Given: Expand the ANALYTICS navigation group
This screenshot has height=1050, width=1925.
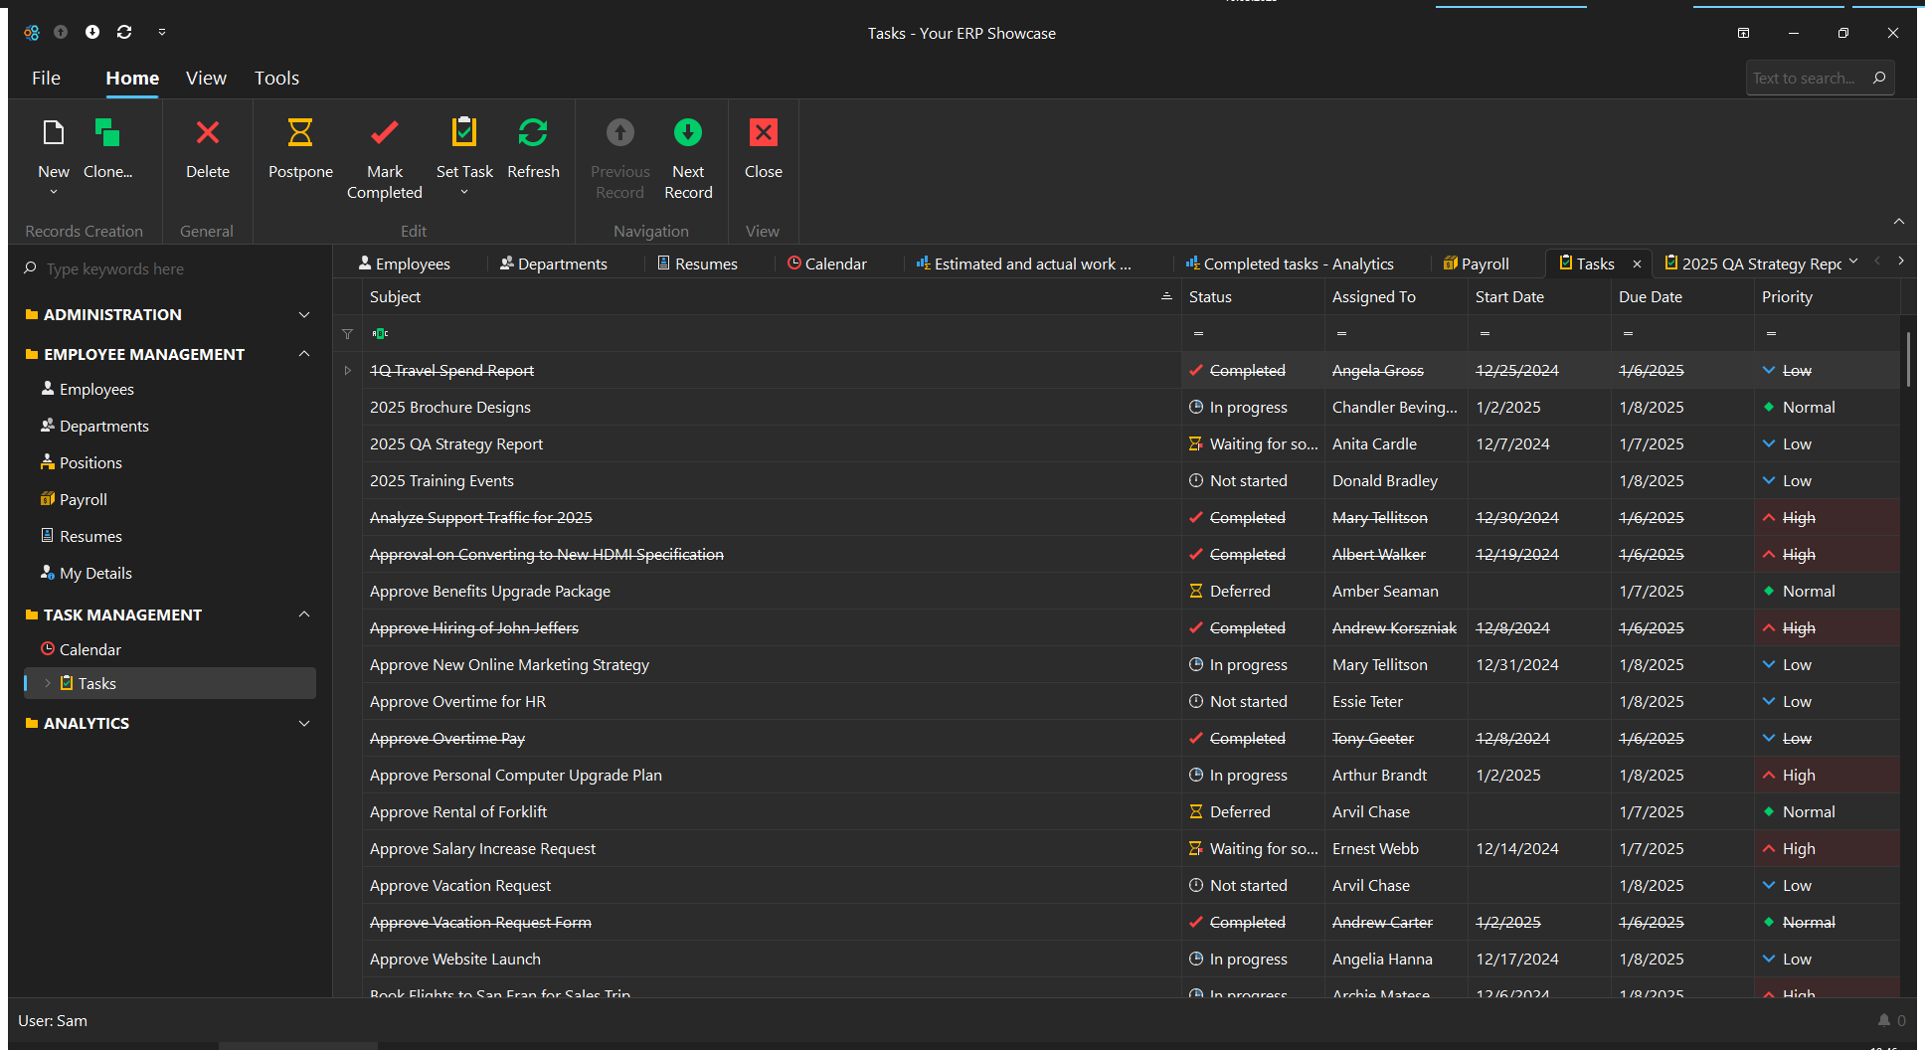Looking at the screenshot, I should tap(304, 724).
